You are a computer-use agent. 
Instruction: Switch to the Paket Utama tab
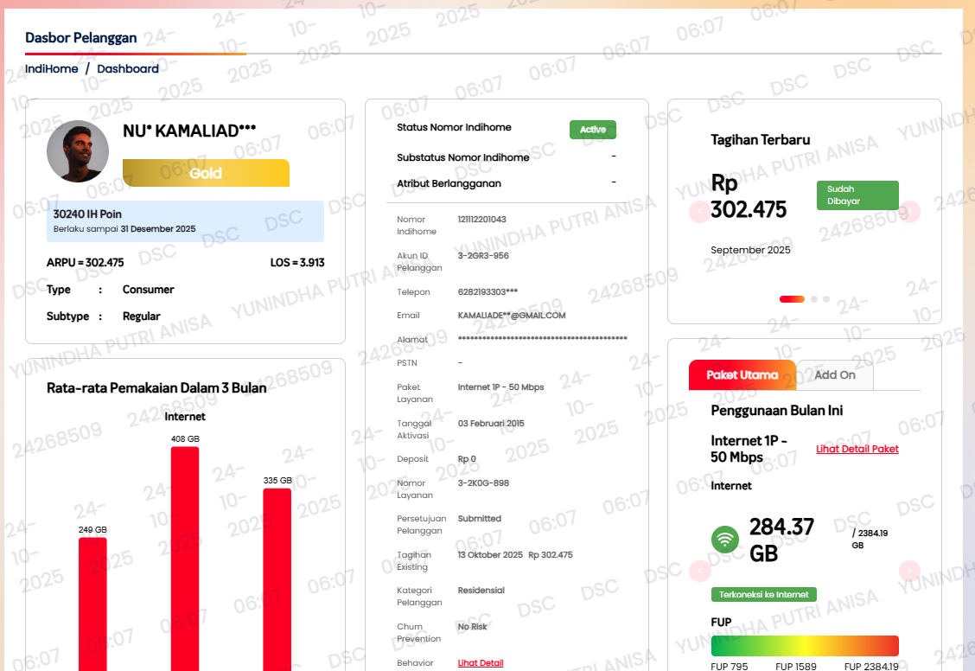point(742,375)
